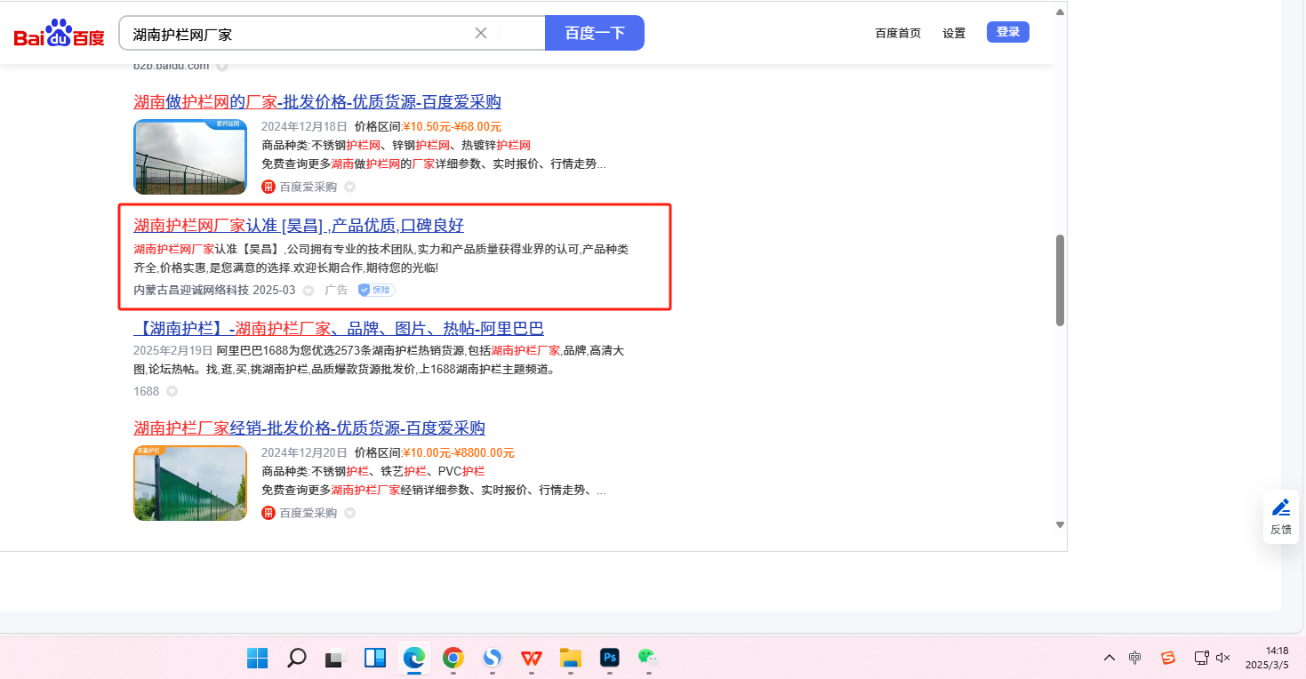Clear the search box with the X icon
Screen dimensions: 1306x679
481,33
